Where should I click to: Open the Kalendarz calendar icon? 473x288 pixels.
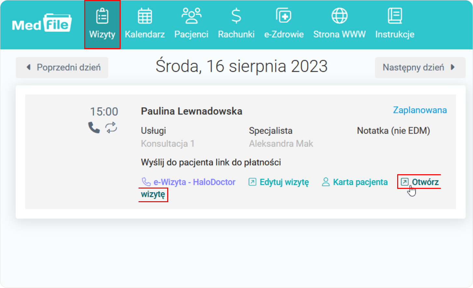pos(145,16)
